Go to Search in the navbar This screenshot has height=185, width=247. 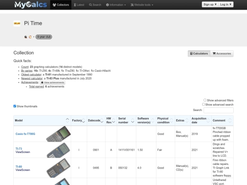coord(95,5)
